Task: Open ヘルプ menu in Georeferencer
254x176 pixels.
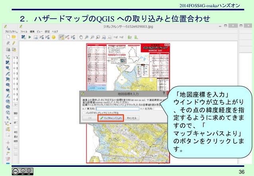Action: 55,31
